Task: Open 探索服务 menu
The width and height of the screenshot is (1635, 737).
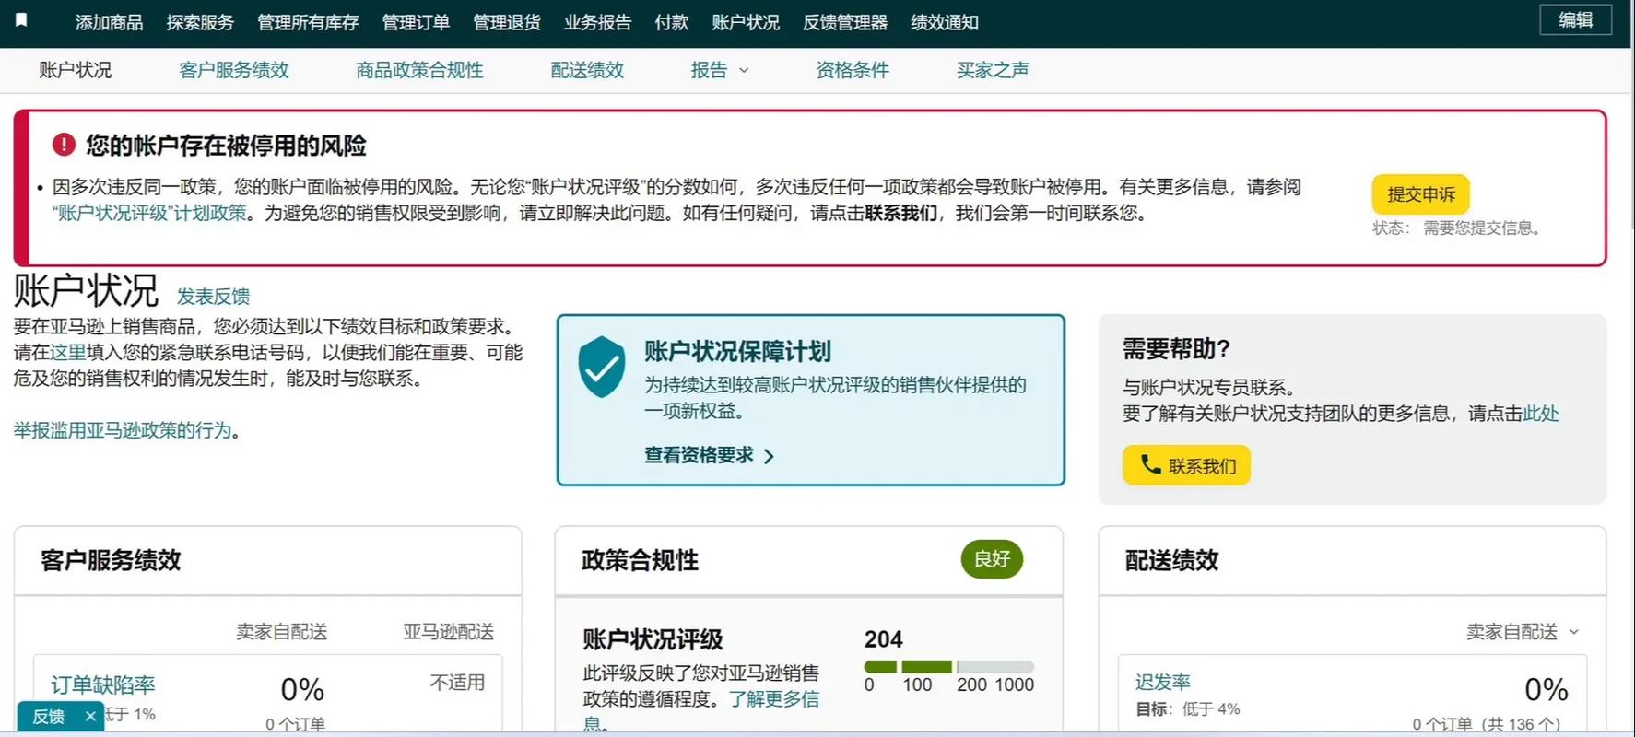Action: click(x=200, y=22)
